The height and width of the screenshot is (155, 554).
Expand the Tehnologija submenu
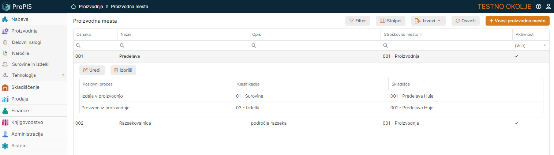[63, 75]
